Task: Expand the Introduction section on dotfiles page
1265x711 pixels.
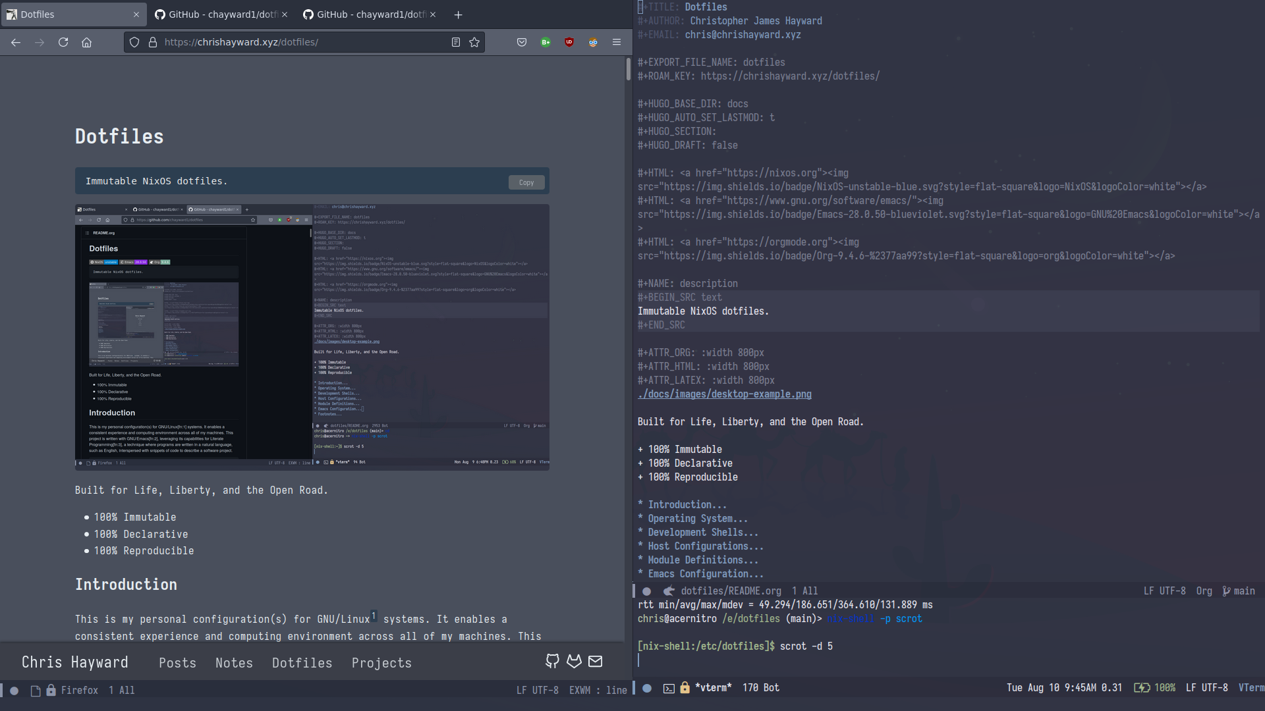Action: [682, 504]
